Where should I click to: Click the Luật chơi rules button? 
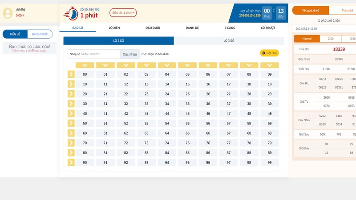[269, 53]
